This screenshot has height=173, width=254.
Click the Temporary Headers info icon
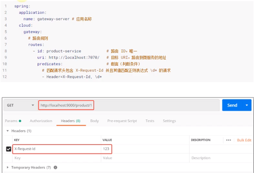pyautogui.click(x=55, y=168)
